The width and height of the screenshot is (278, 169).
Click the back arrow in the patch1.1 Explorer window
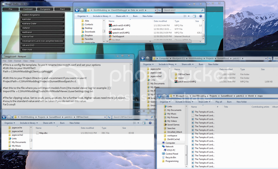(x=143, y=59)
